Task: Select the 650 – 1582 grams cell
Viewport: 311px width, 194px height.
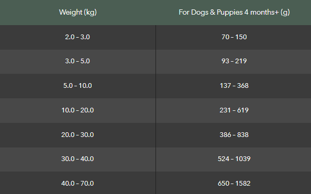Action: pos(234,184)
